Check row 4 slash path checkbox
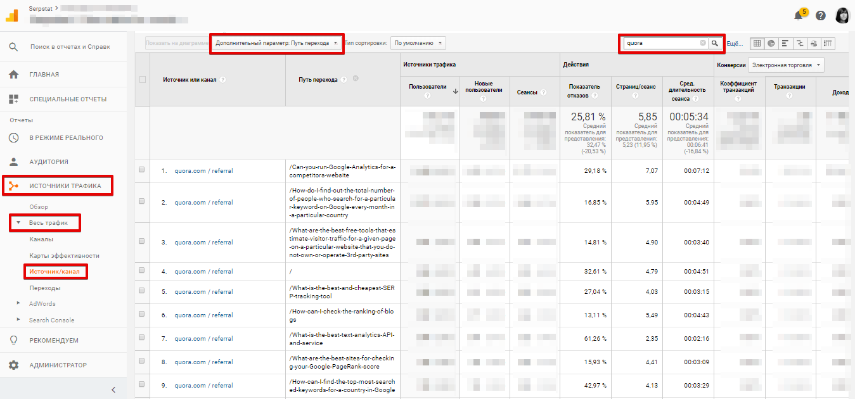 point(142,270)
